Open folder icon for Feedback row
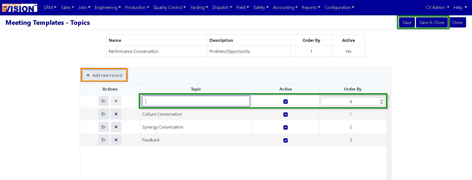472x180 pixels. [x=103, y=140]
